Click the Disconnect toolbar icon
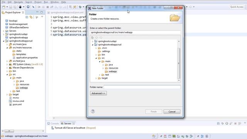This screenshot has width=247, height=139. [x=52, y=7]
